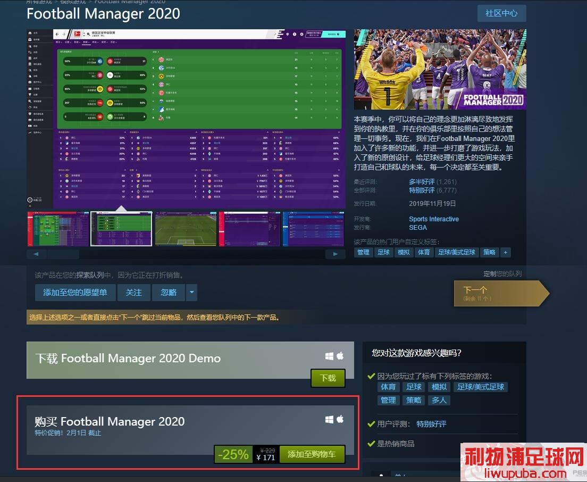Click the Windows icon in Demo section
Screen dimensions: 587x482
coord(330,356)
